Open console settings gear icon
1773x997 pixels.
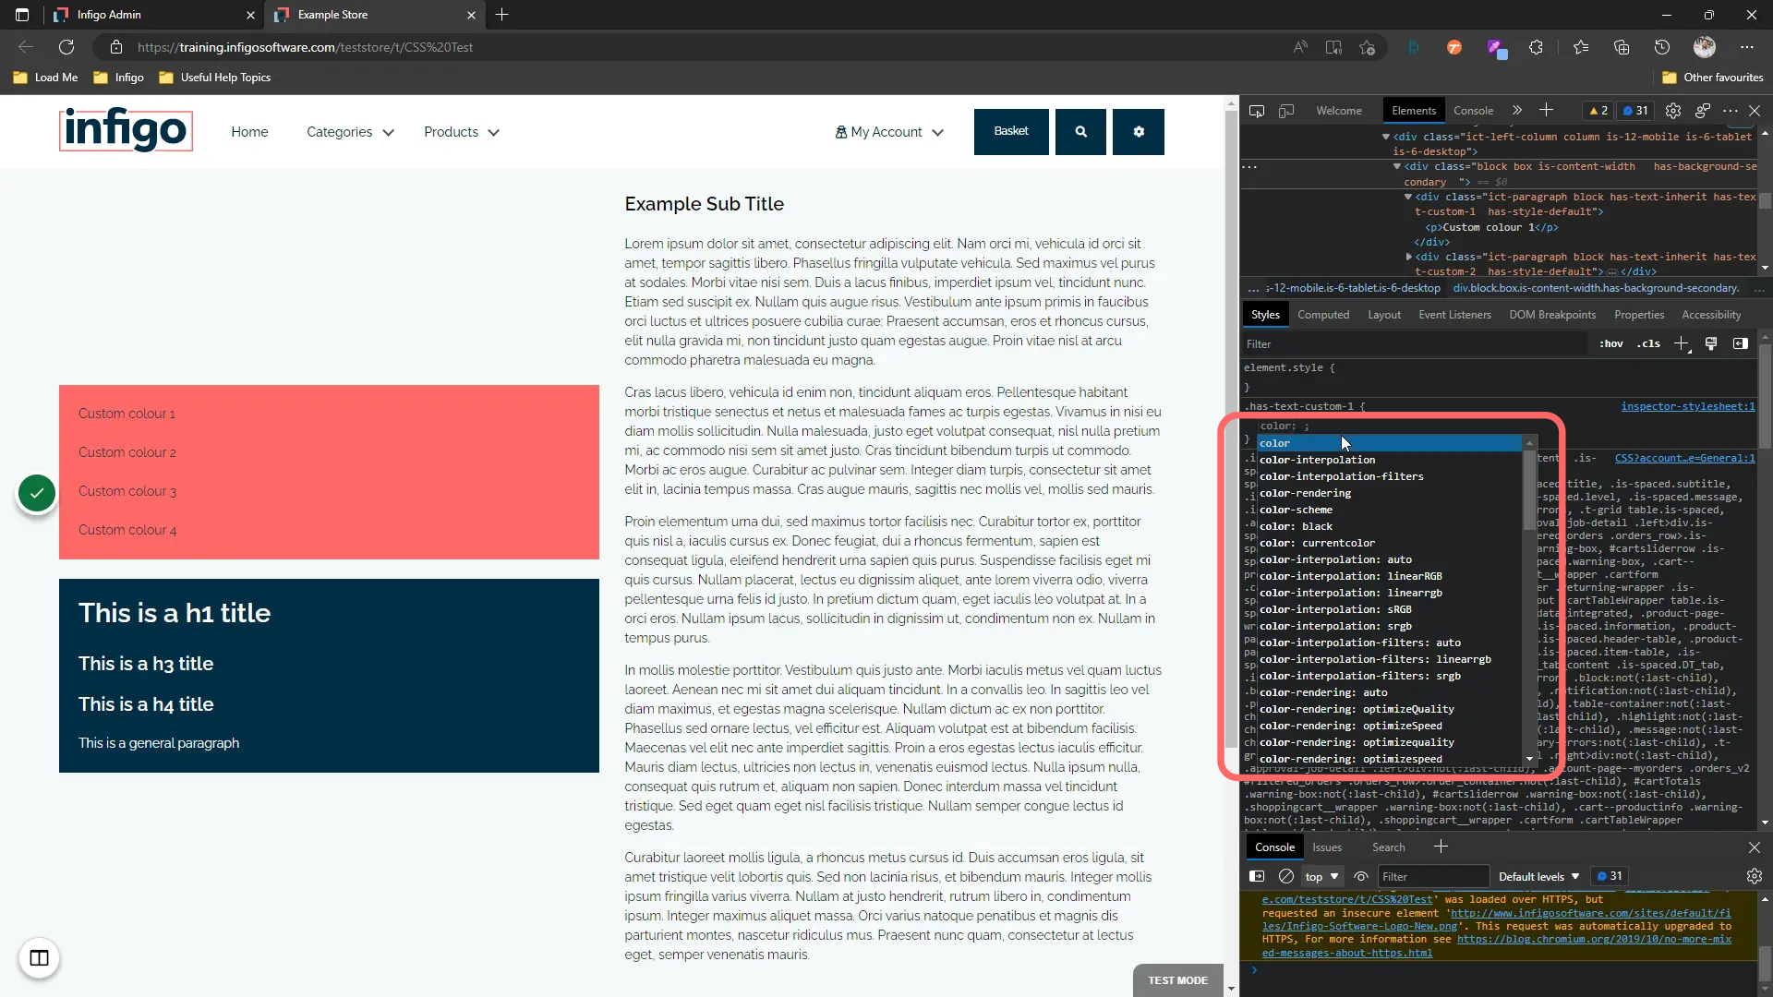coord(1754,876)
